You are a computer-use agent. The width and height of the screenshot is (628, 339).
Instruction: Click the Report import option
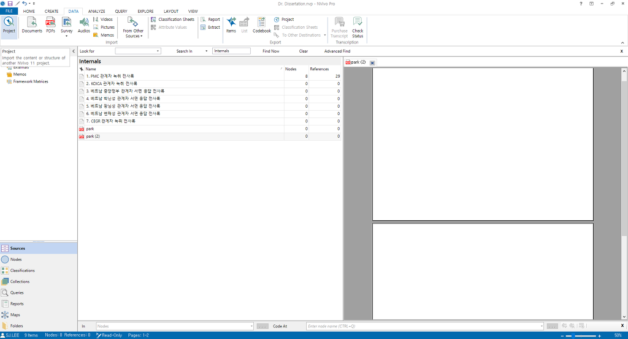pyautogui.click(x=210, y=19)
